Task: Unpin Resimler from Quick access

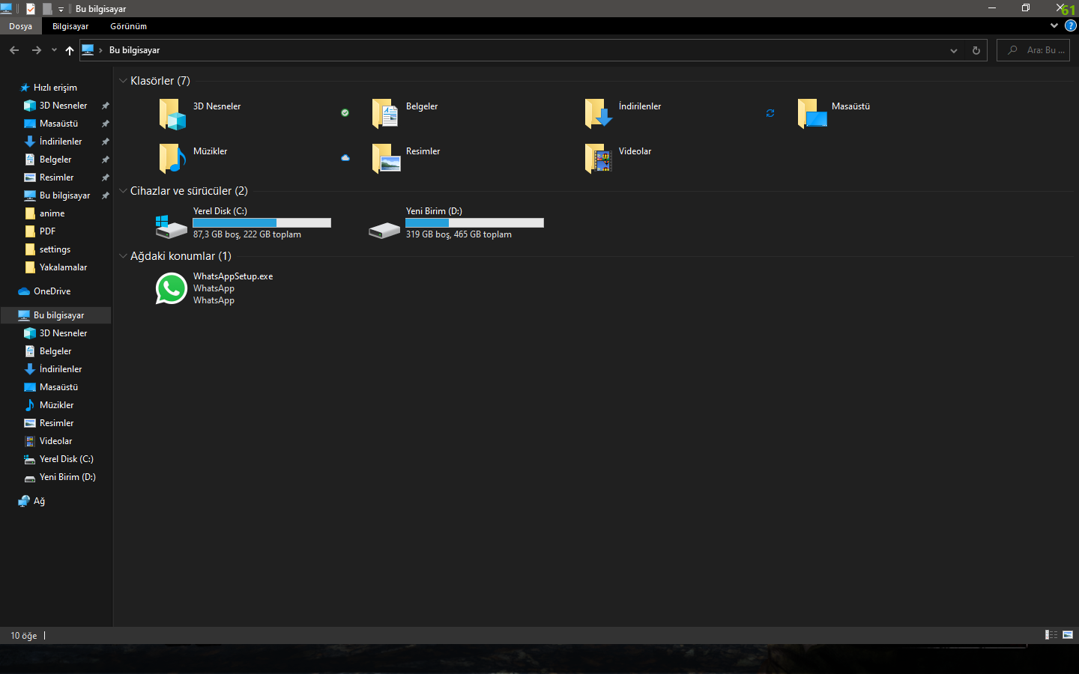Action: click(x=105, y=177)
